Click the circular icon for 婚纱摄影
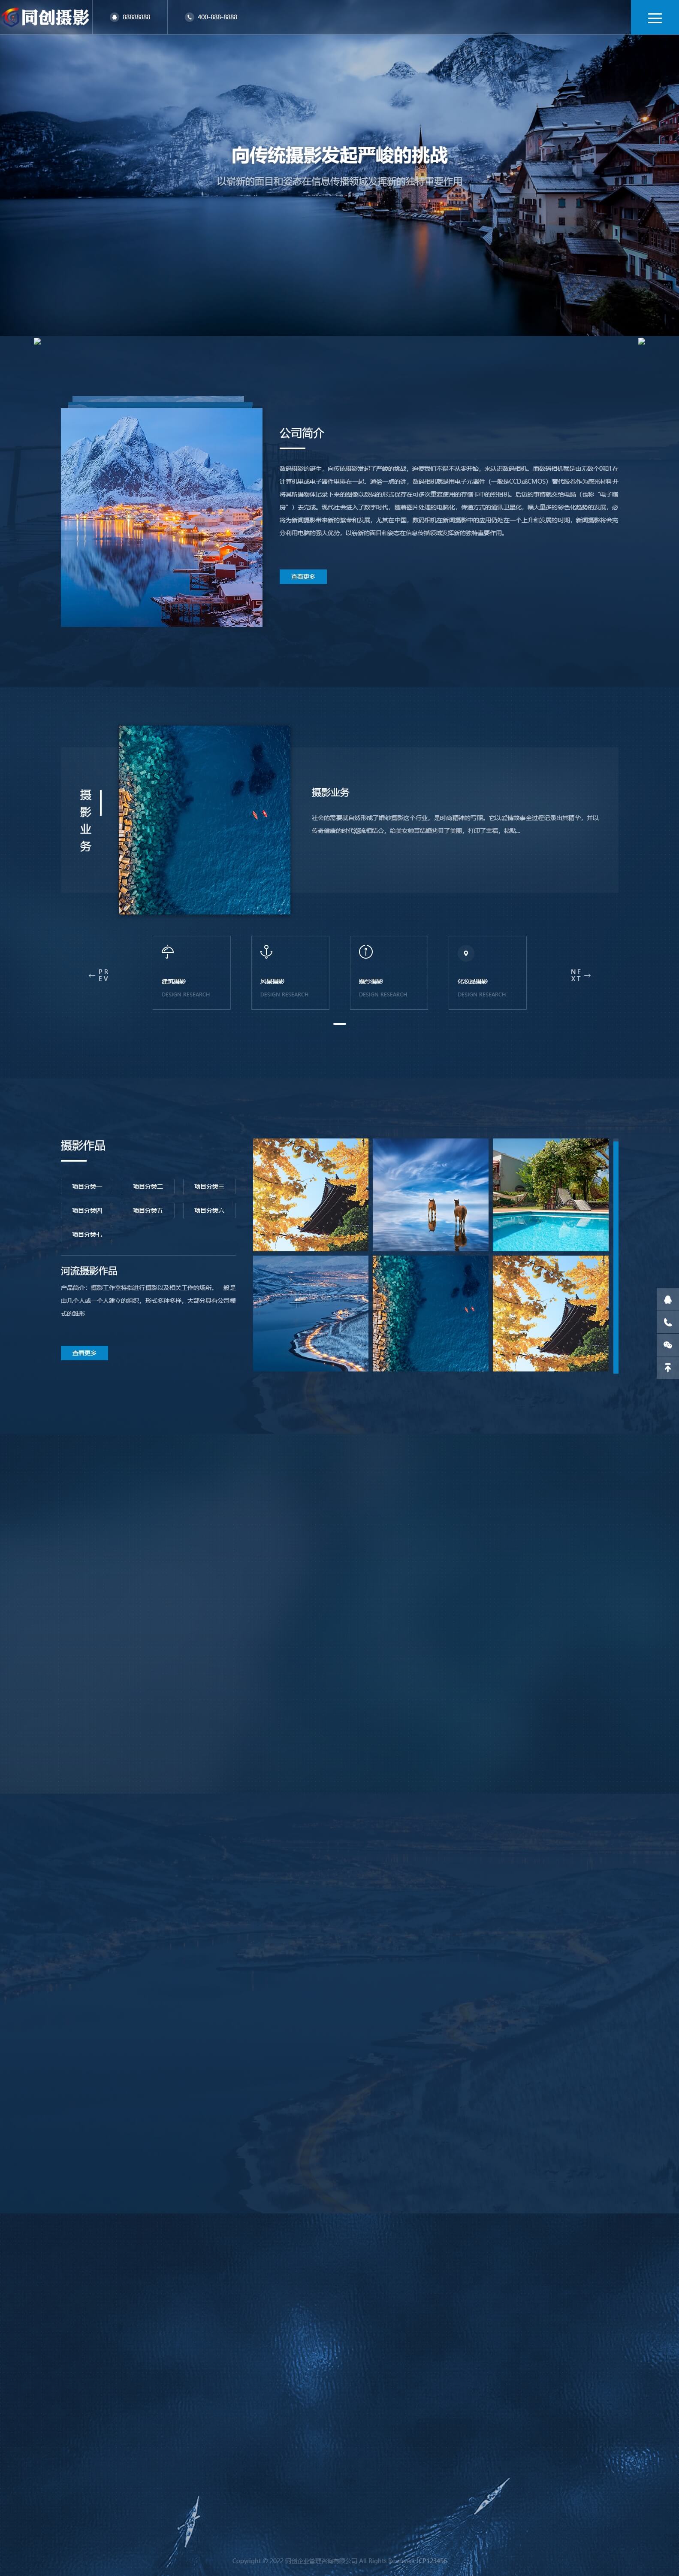This screenshot has height=2576, width=679. coord(365,952)
